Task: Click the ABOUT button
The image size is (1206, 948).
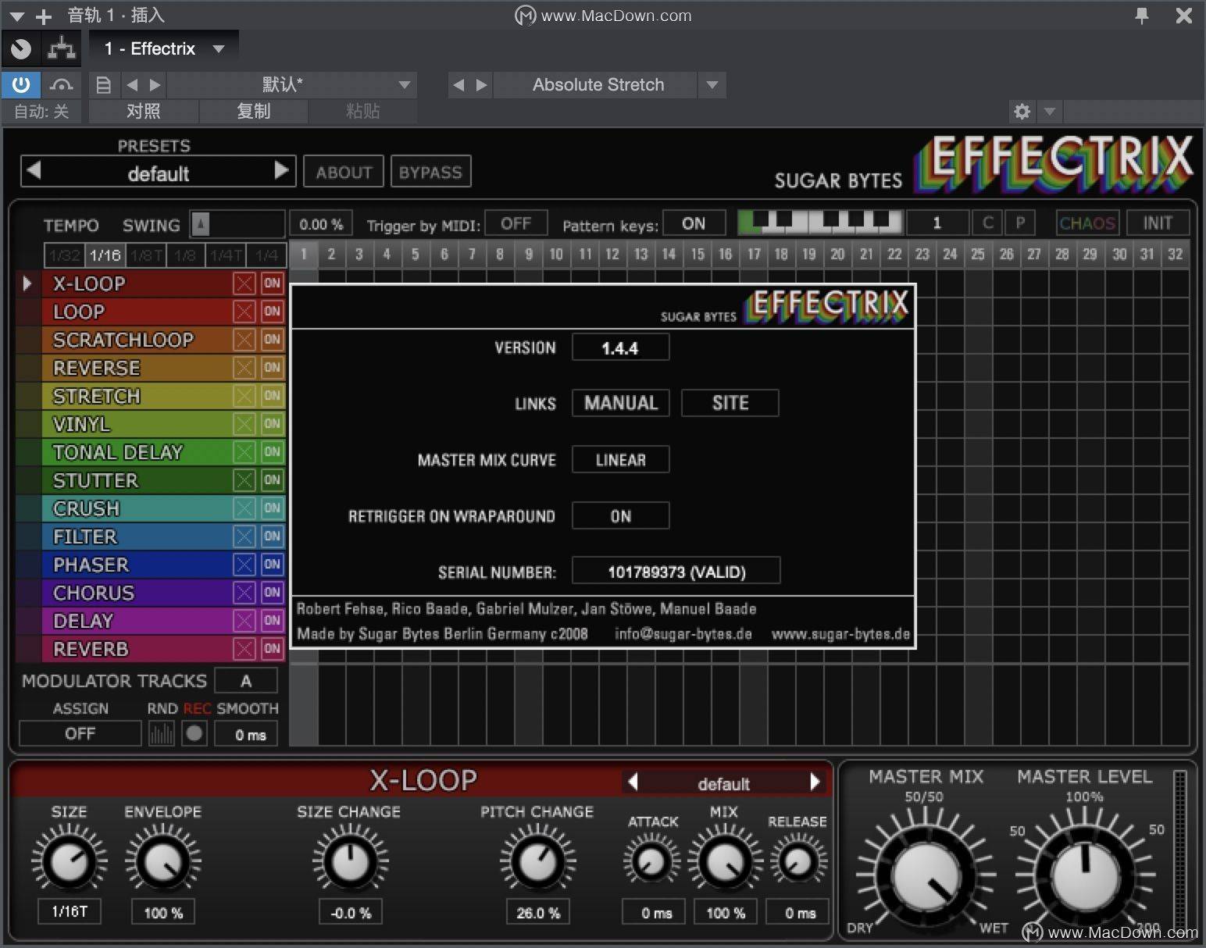Action: tap(344, 172)
